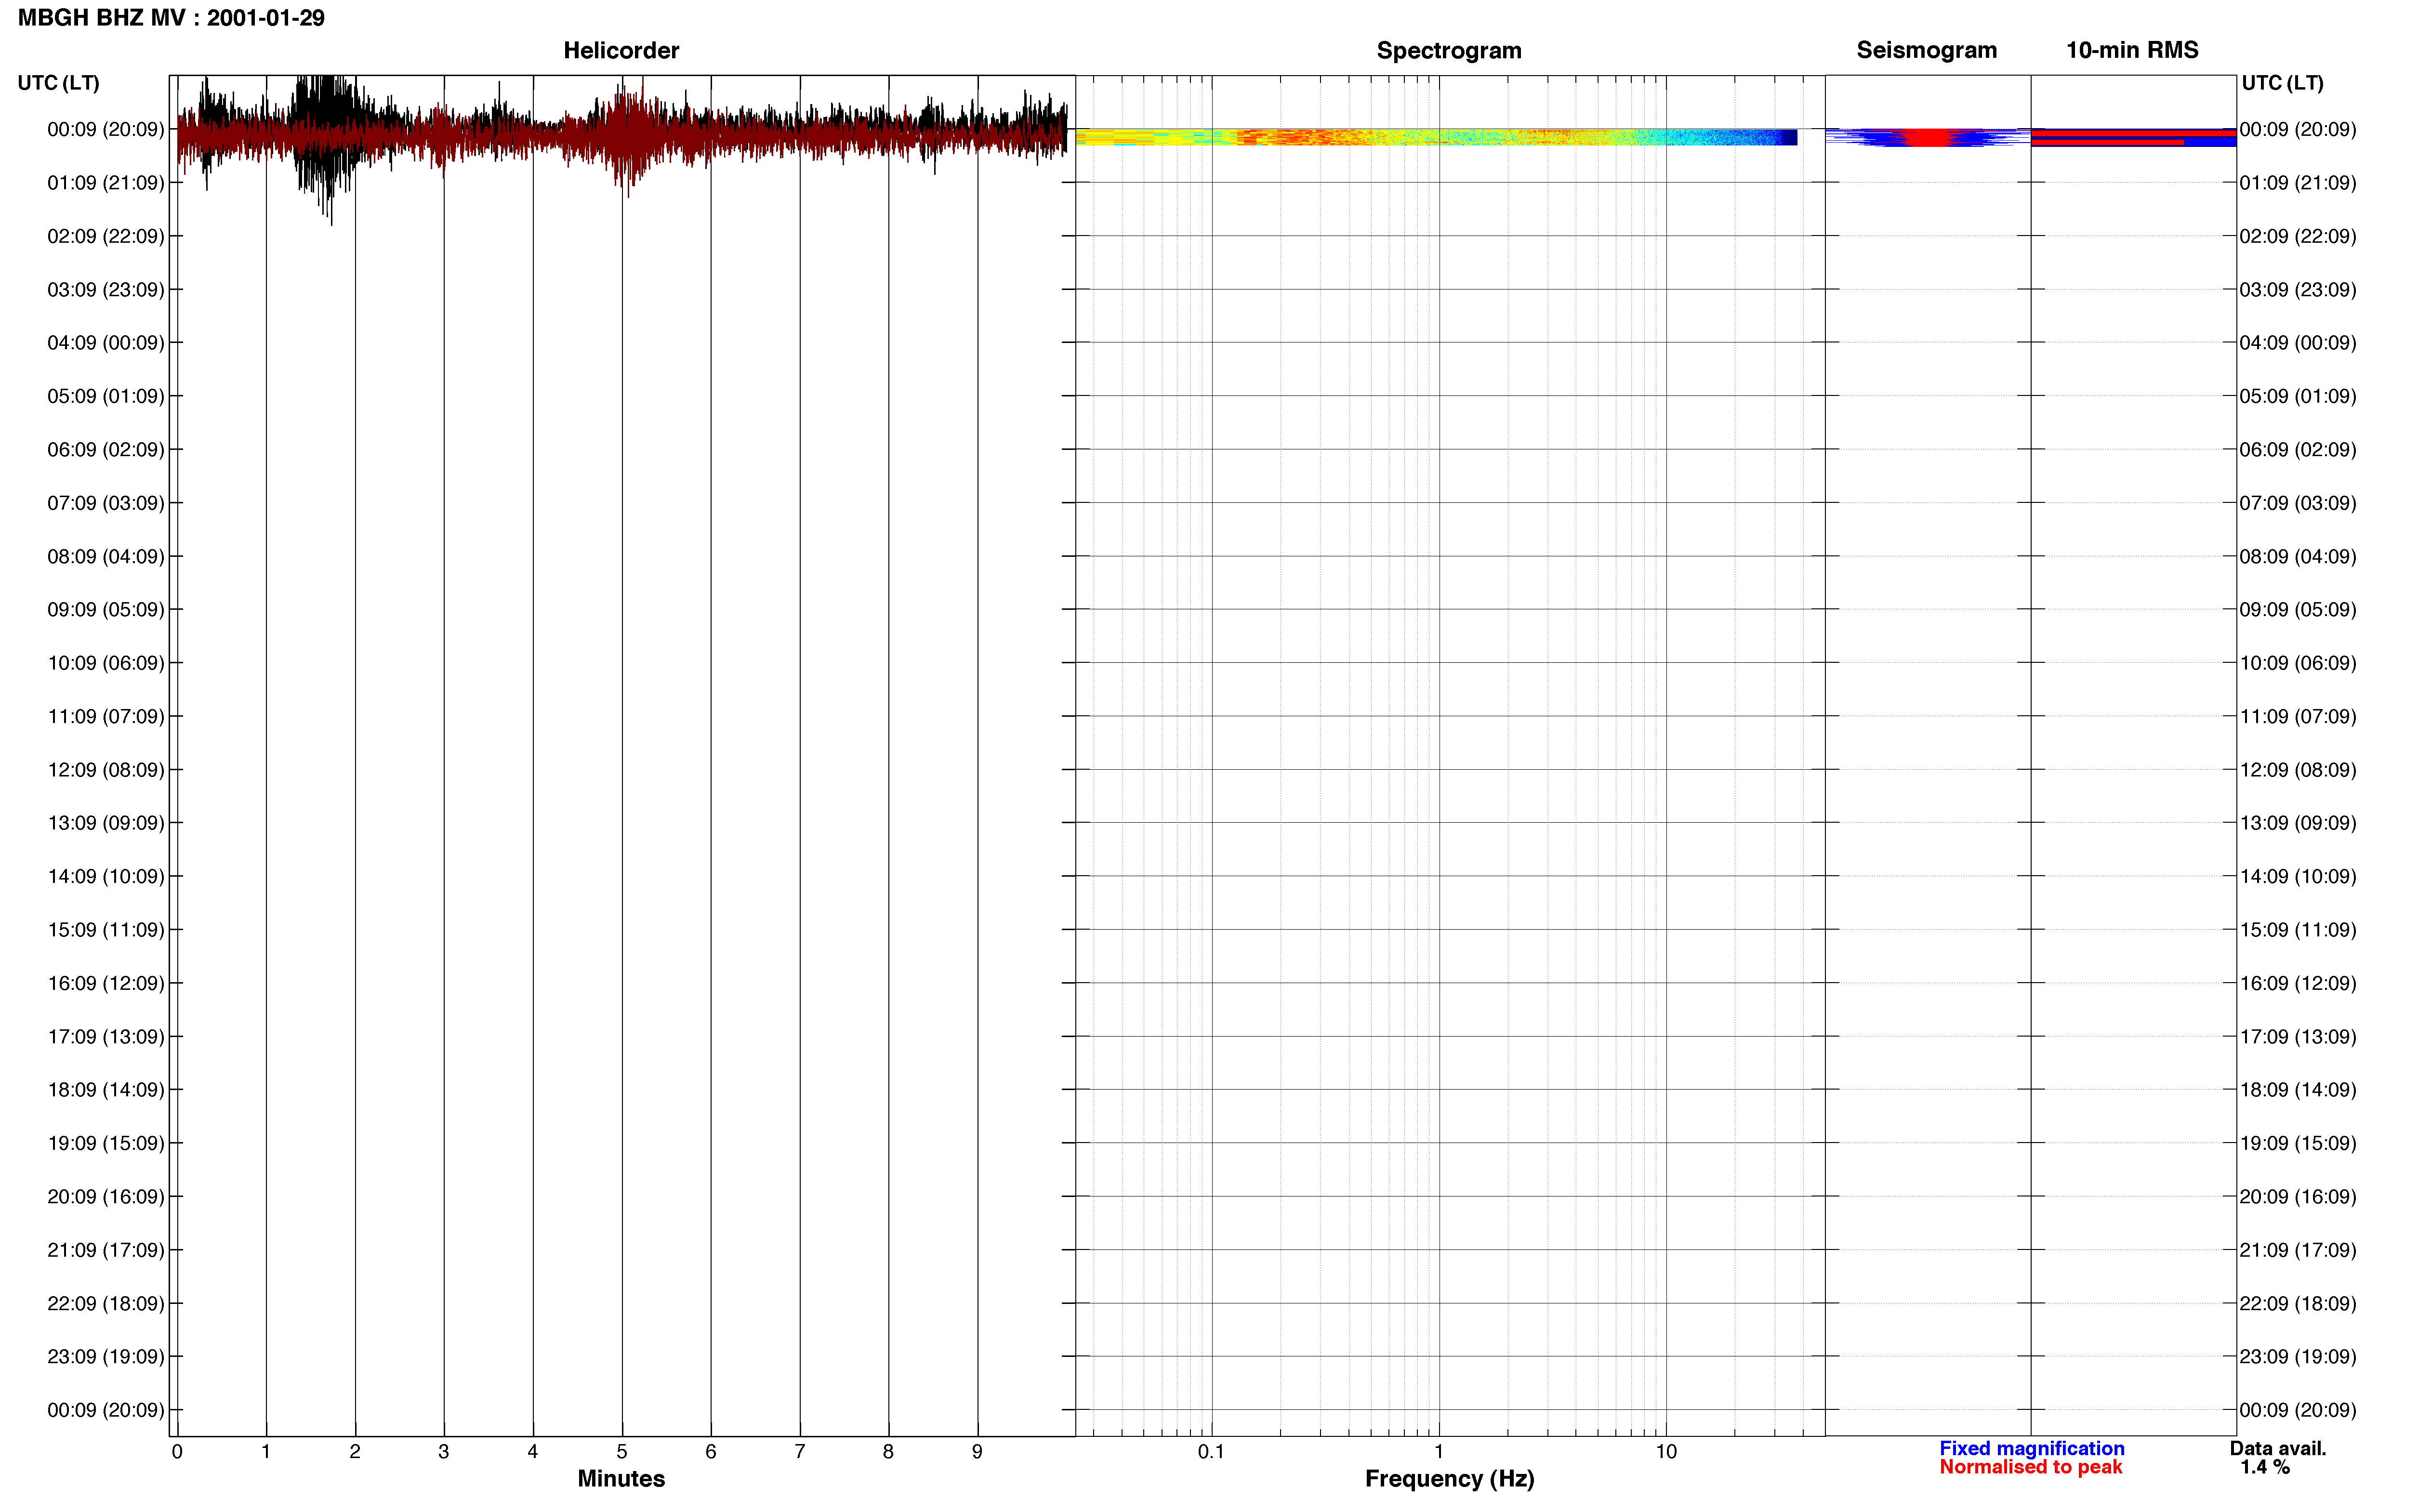Screen dimensions: 2418x1512
Task: Click '04:09 (00:09)' on the helicorder time axis
Action: pyautogui.click(x=105, y=343)
